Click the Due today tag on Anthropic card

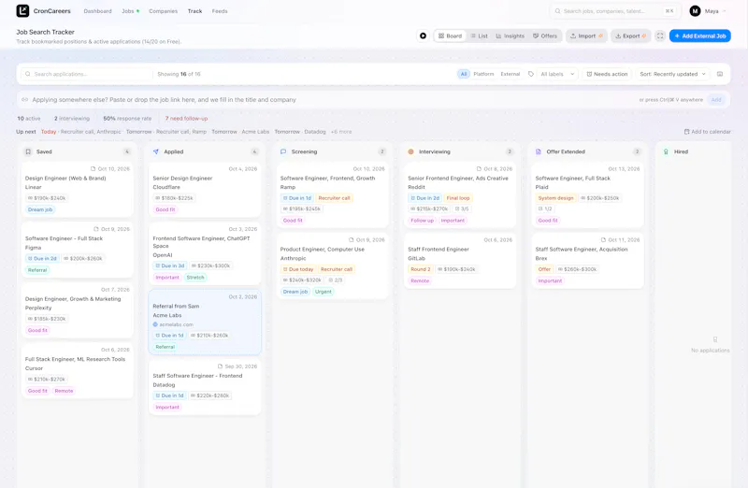point(298,269)
